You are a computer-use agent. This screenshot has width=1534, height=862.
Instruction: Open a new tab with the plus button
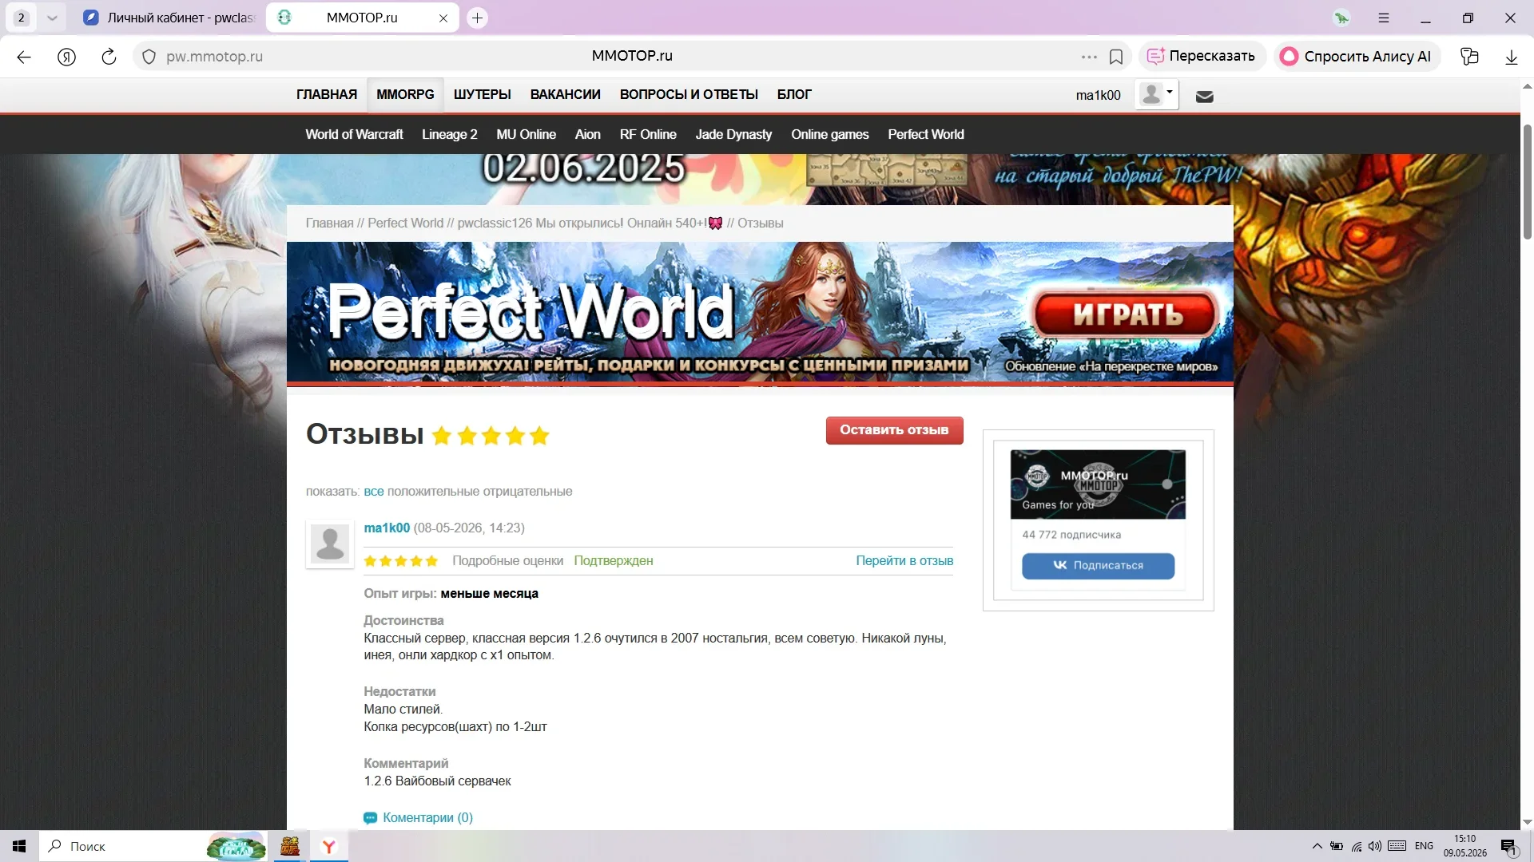coord(477,18)
